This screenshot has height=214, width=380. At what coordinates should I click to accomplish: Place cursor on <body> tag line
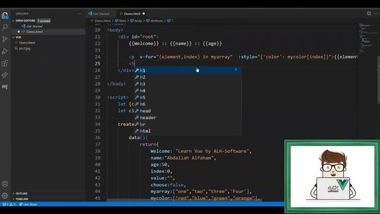[x=115, y=30]
